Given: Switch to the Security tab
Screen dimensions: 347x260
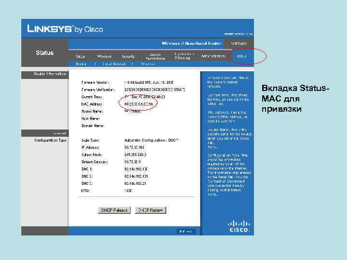Looking at the screenshot, I should click(128, 56).
